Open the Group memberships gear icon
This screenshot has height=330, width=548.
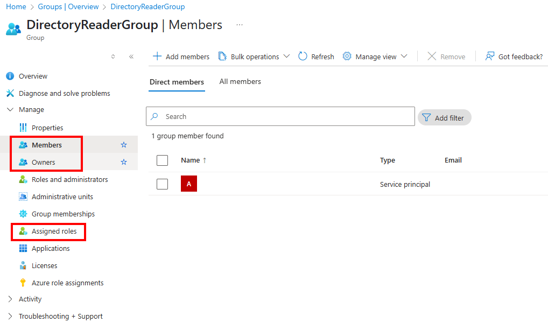pyautogui.click(x=23, y=214)
